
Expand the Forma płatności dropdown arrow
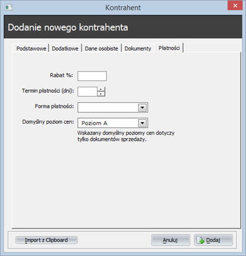tap(143, 108)
